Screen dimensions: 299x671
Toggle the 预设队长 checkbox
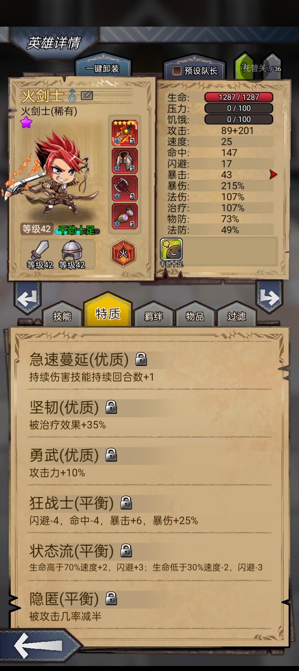[177, 71]
